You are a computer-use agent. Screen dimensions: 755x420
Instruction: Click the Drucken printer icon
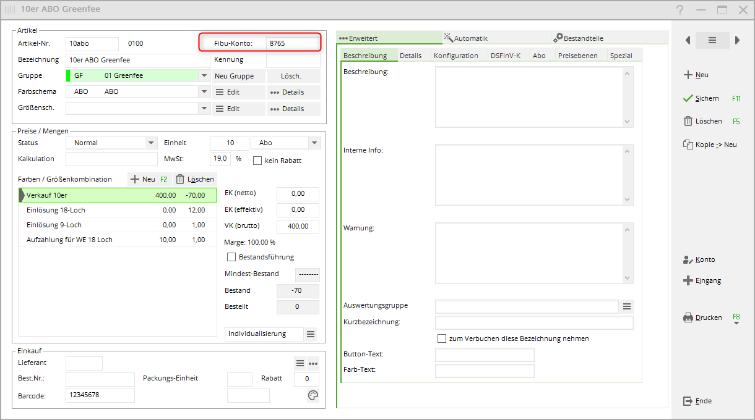point(688,318)
